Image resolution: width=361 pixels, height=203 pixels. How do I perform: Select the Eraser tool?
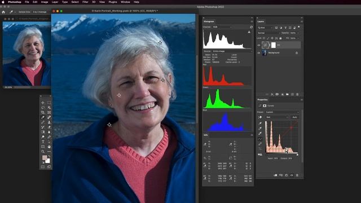tap(49, 127)
